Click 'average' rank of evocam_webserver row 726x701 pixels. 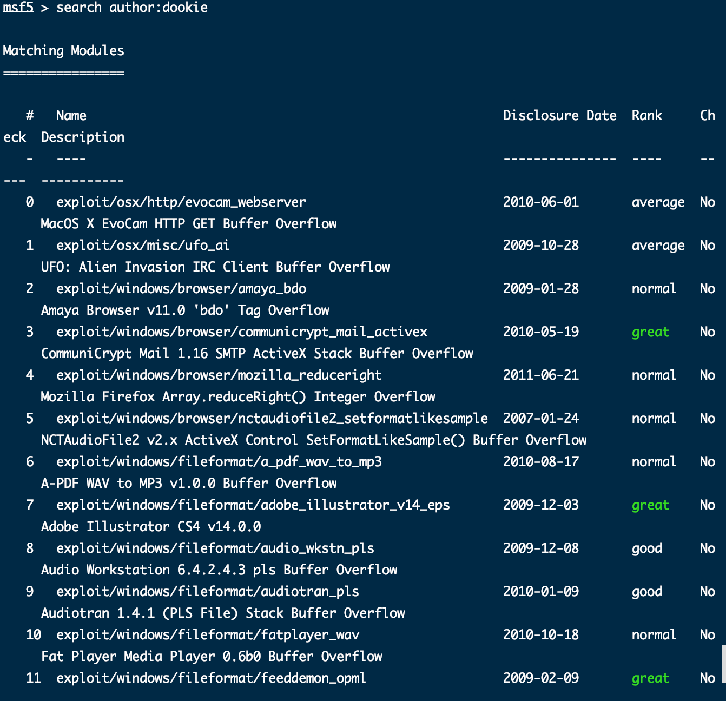tap(658, 203)
